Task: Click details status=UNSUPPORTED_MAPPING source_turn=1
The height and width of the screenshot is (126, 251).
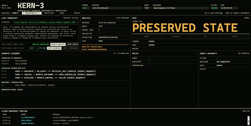Action: coord(73,118)
